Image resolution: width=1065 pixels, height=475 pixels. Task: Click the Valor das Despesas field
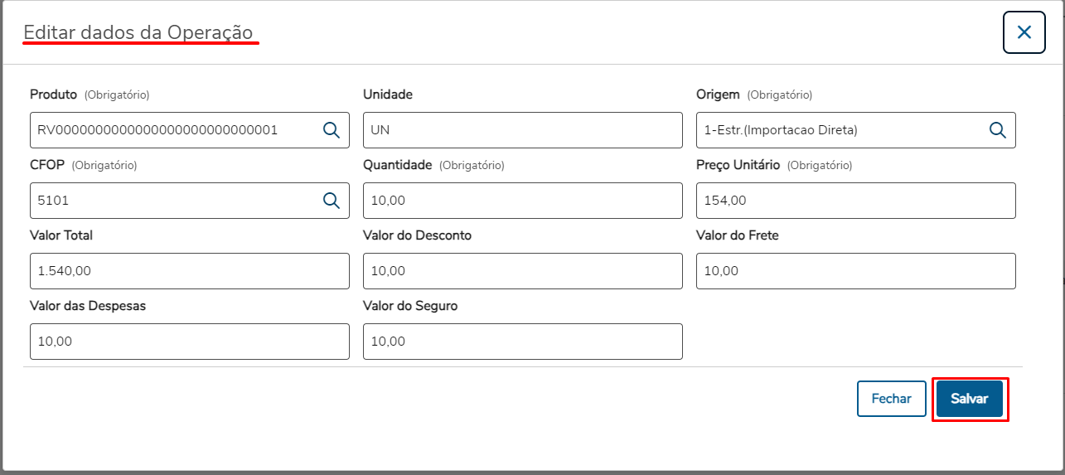pyautogui.click(x=189, y=342)
